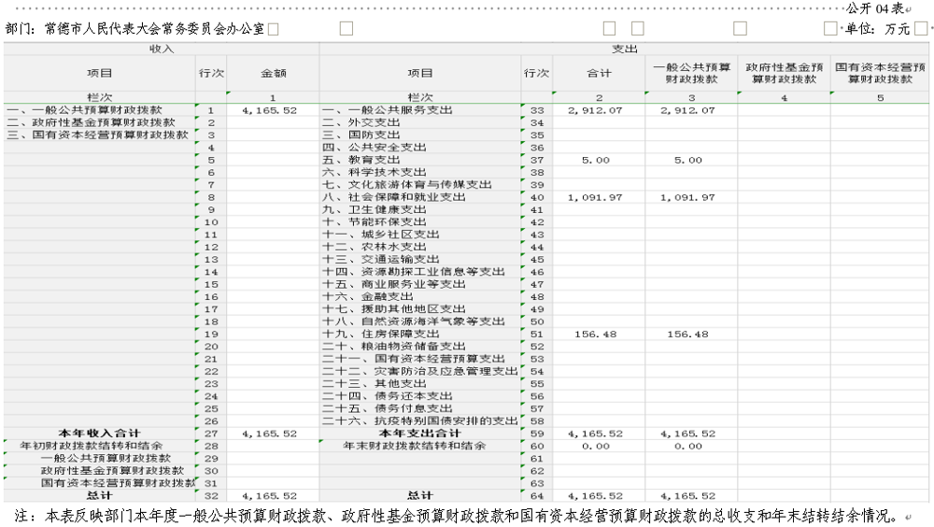
Task: Click the 二十五、债务付息支出 row label
Action: [x=388, y=409]
